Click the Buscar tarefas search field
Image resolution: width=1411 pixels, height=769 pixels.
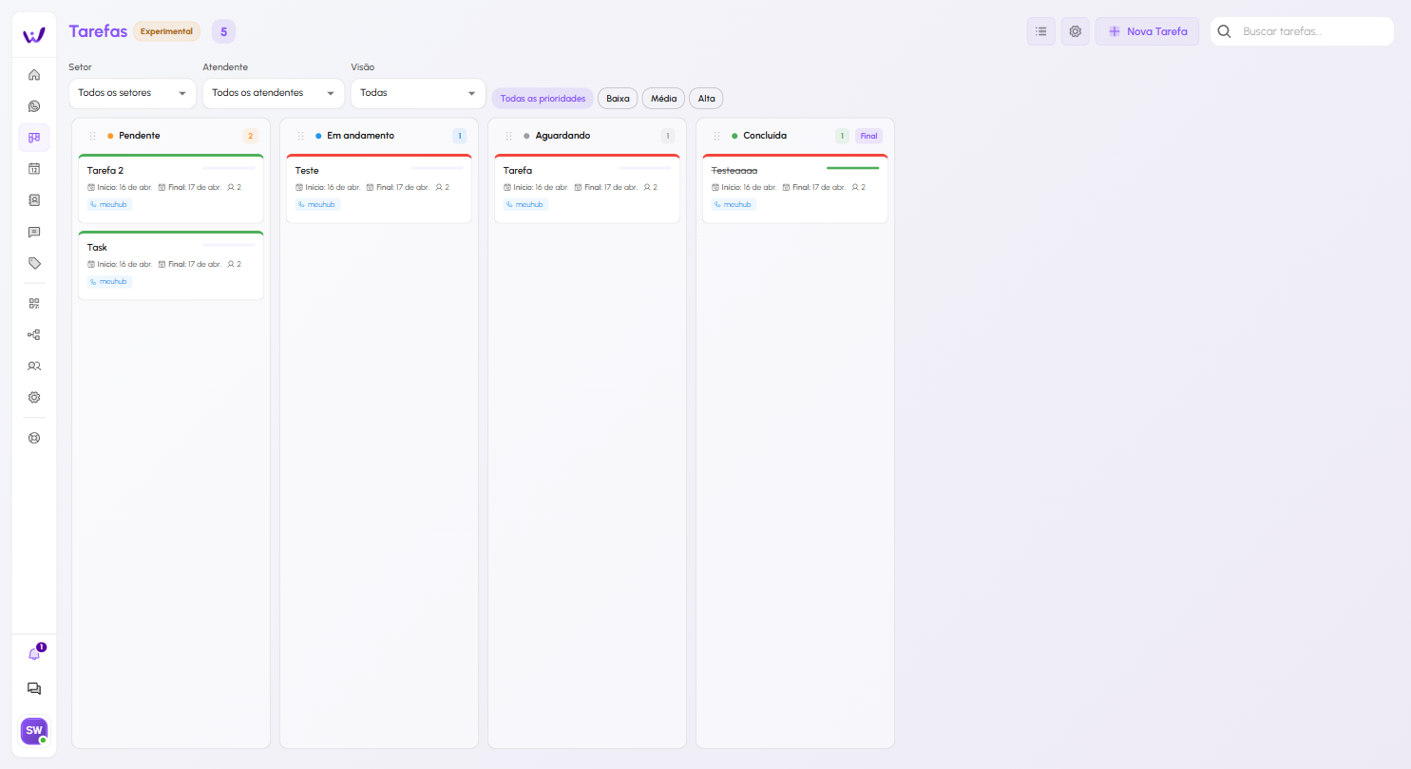coord(1311,31)
